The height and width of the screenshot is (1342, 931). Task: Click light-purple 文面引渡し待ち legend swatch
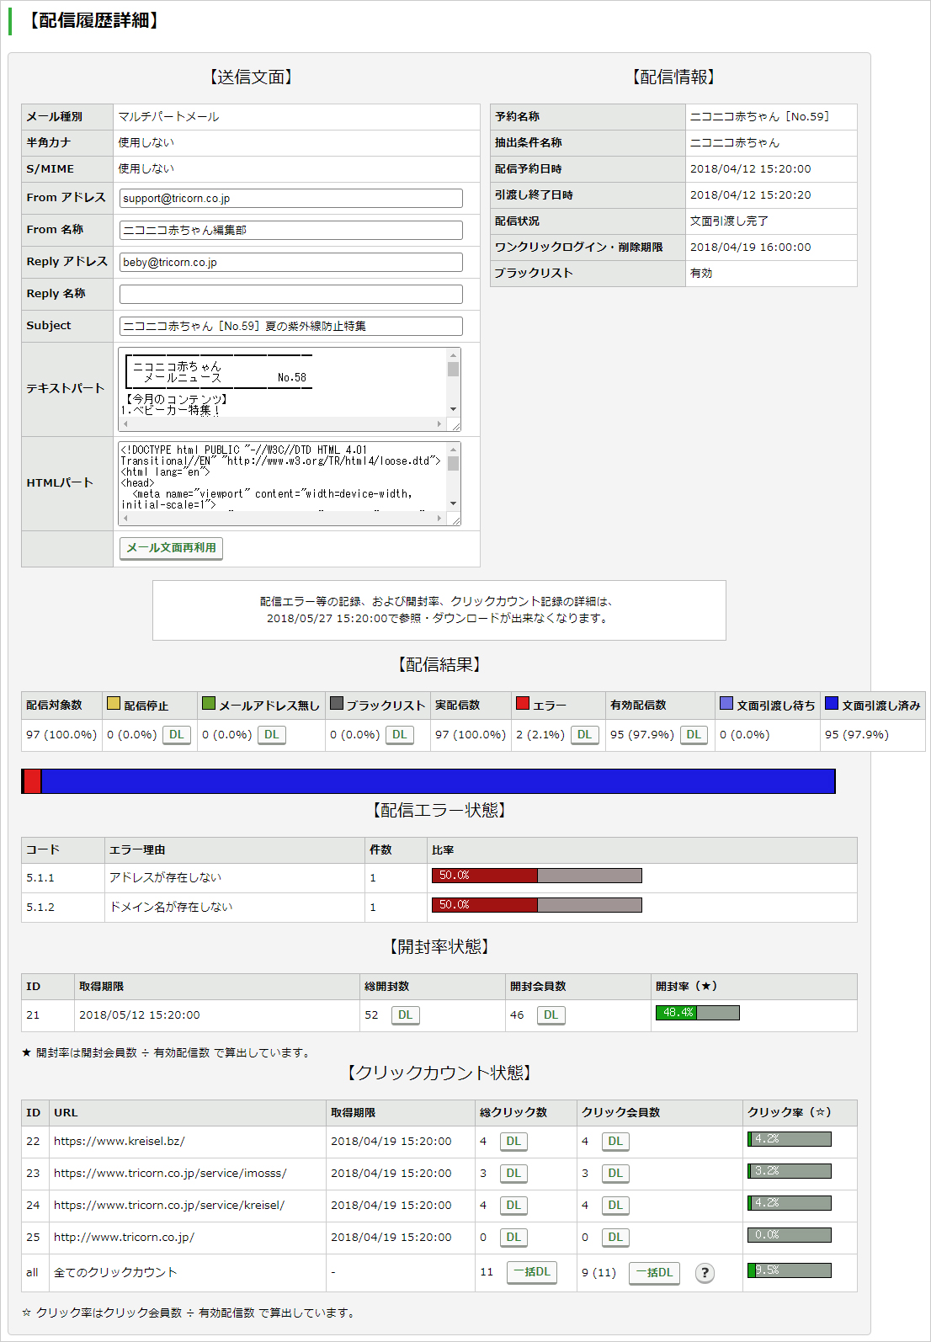pyautogui.click(x=726, y=703)
